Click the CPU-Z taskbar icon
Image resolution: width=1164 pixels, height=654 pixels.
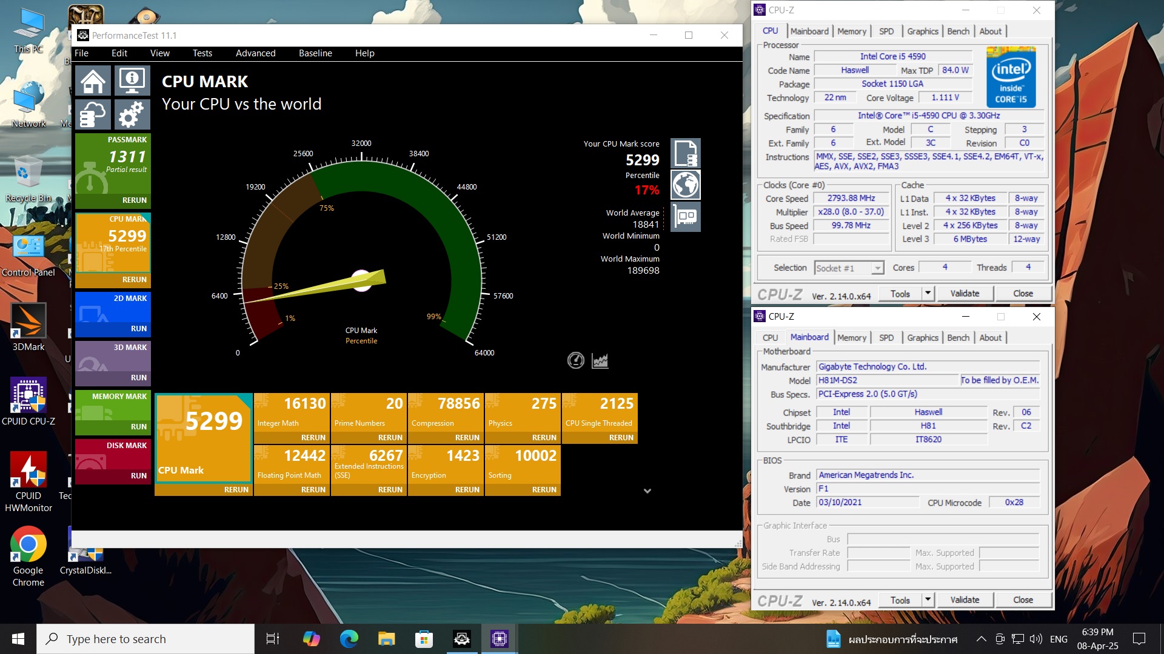(499, 639)
